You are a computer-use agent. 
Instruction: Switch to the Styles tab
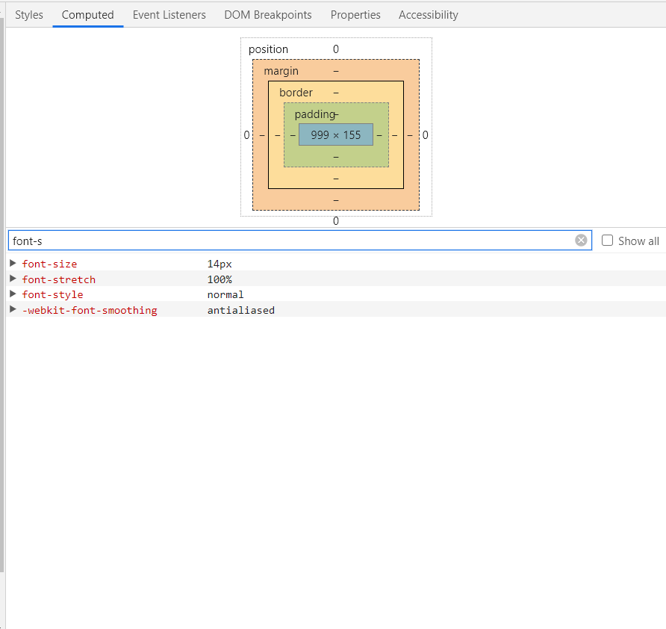tap(29, 15)
